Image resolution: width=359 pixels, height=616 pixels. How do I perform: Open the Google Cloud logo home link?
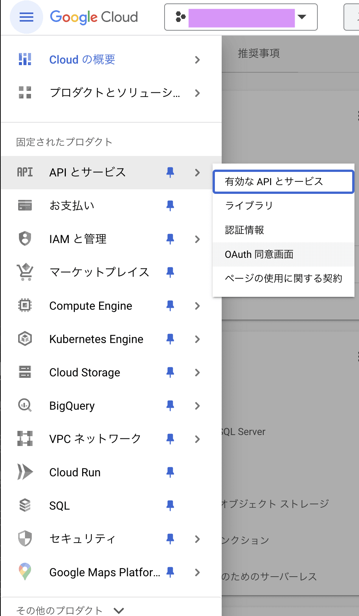click(94, 17)
